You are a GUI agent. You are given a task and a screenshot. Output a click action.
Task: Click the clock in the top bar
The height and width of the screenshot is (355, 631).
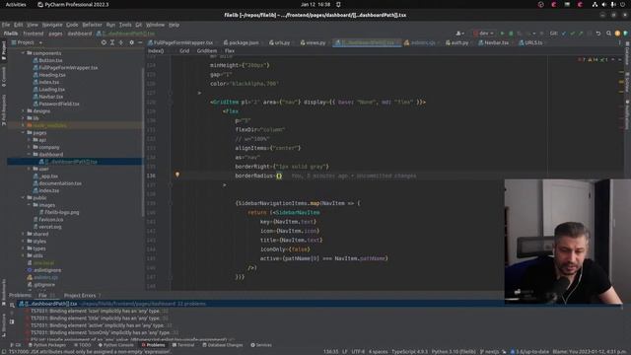pyautogui.click(x=315, y=4)
